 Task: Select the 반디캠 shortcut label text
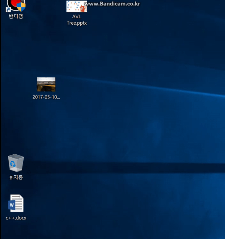pyautogui.click(x=16, y=16)
